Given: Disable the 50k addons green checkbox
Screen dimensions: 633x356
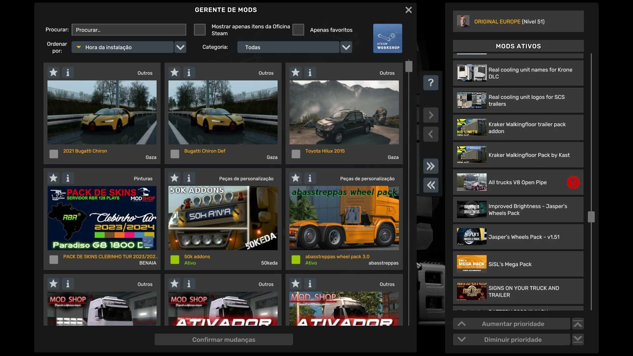Looking at the screenshot, I should [x=175, y=259].
